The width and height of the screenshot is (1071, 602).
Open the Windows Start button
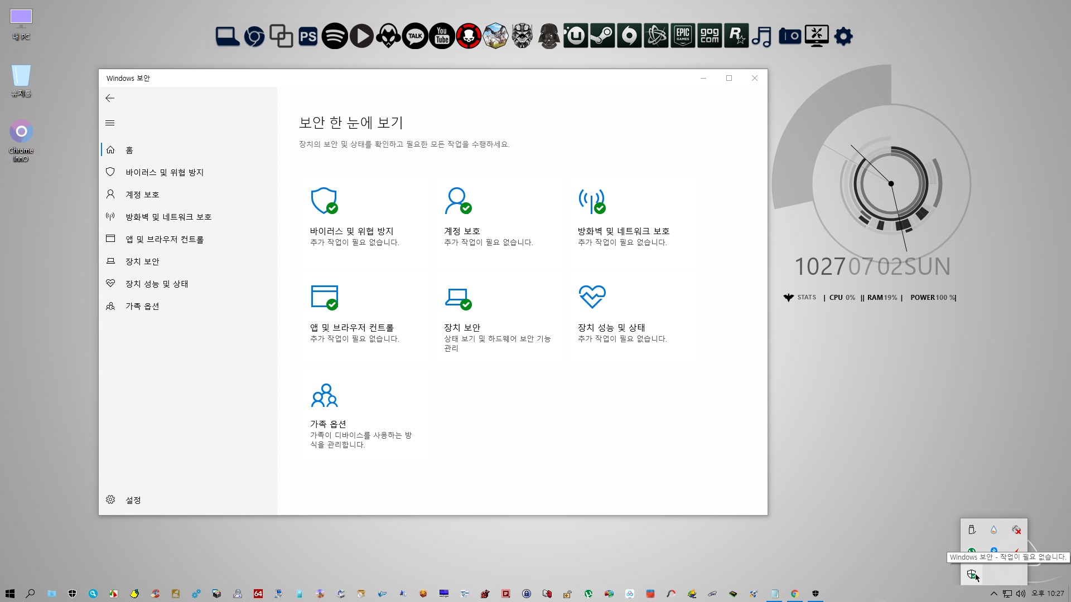9,594
